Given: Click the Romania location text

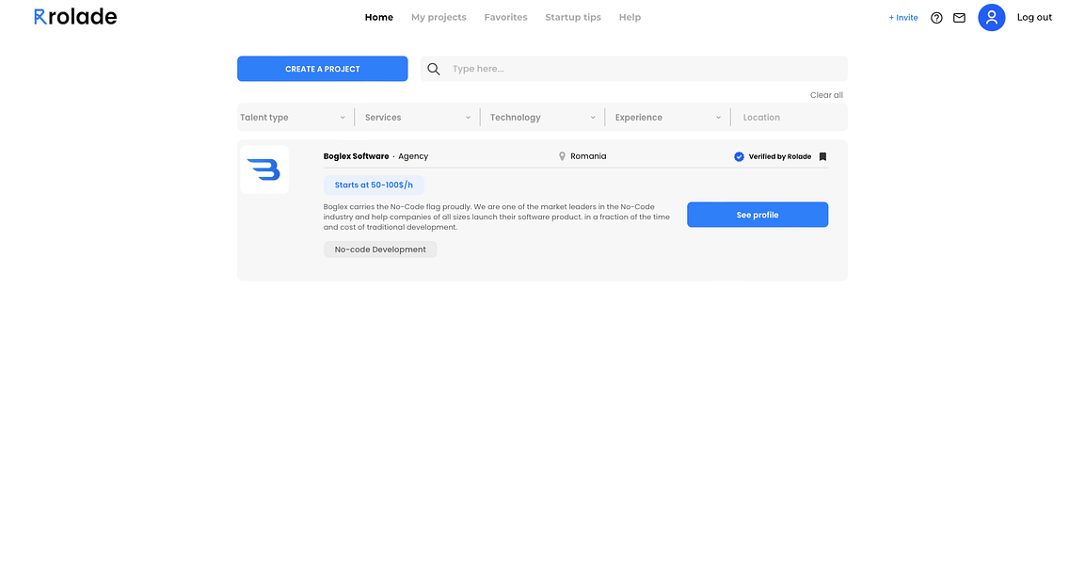Looking at the screenshot, I should (x=588, y=156).
